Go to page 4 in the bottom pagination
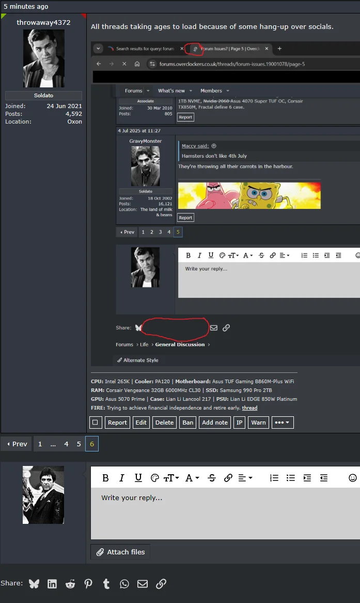360x603 pixels. click(66, 444)
